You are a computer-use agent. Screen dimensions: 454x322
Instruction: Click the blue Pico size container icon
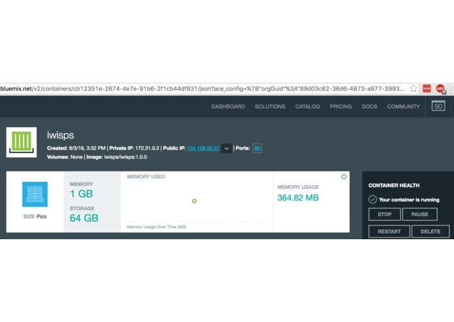coord(35,194)
